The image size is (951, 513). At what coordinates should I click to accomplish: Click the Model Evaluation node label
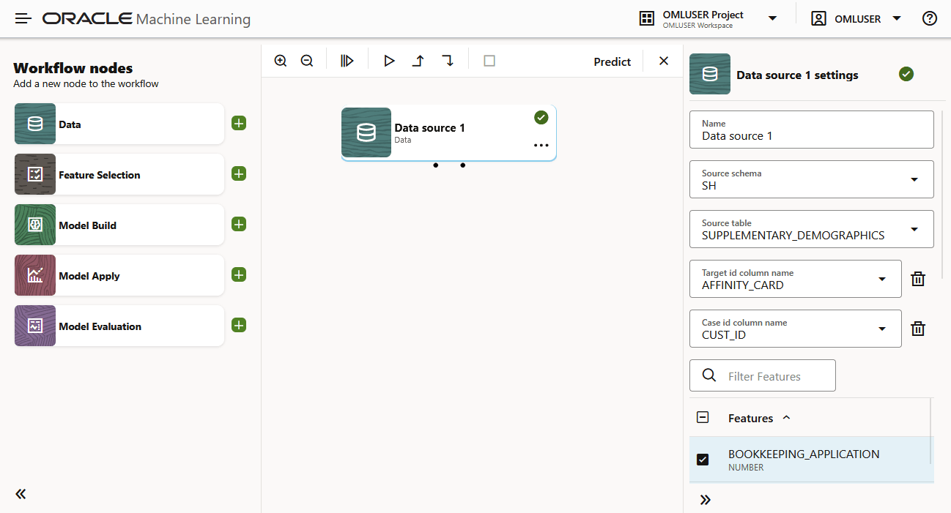(x=100, y=326)
